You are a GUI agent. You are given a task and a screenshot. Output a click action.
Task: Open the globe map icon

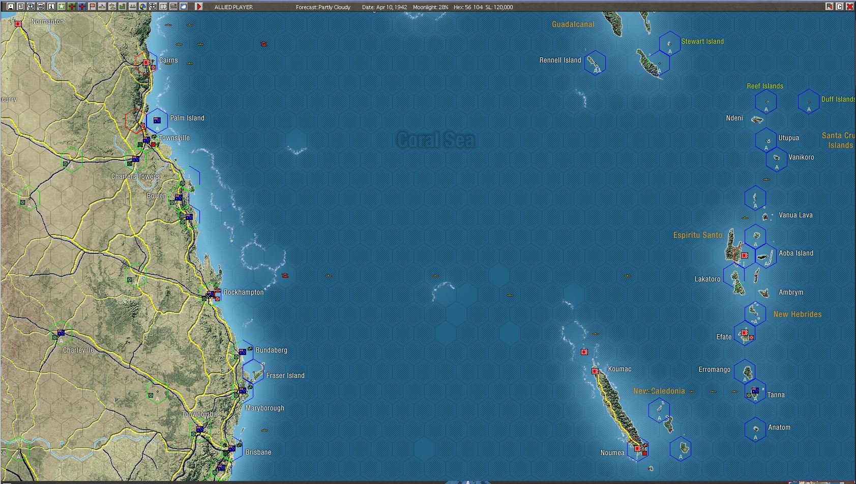pos(143,7)
